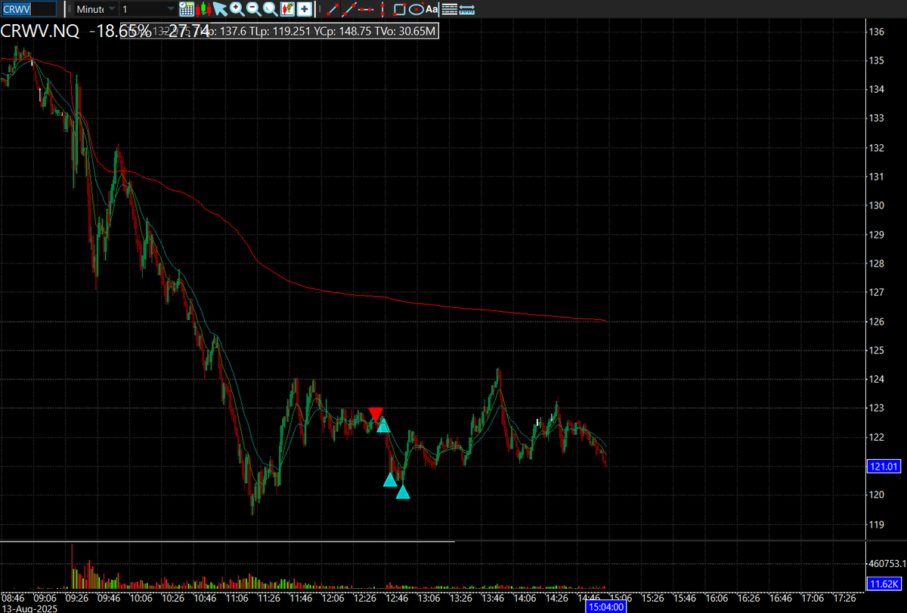Click the 09:26 time axis label
The width and height of the screenshot is (907, 613).
tap(76, 597)
